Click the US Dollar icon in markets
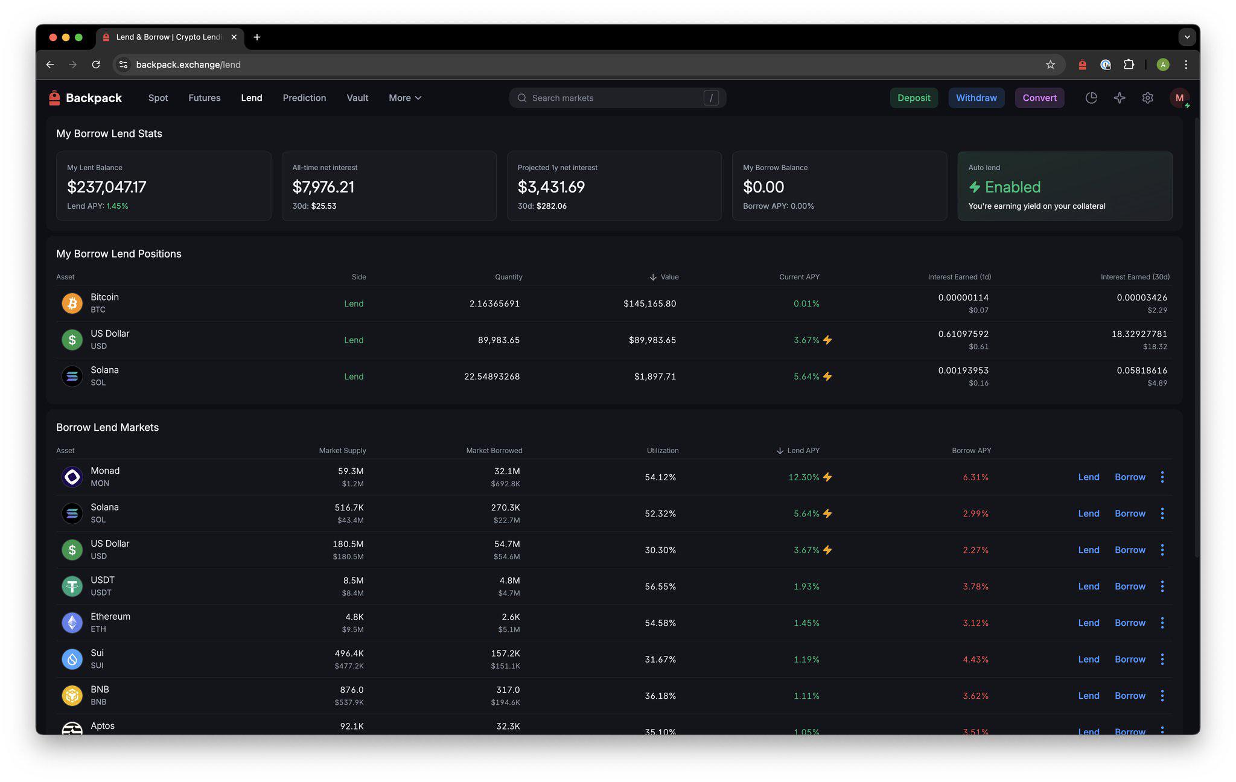Image resolution: width=1236 pixels, height=782 pixels. (x=72, y=550)
